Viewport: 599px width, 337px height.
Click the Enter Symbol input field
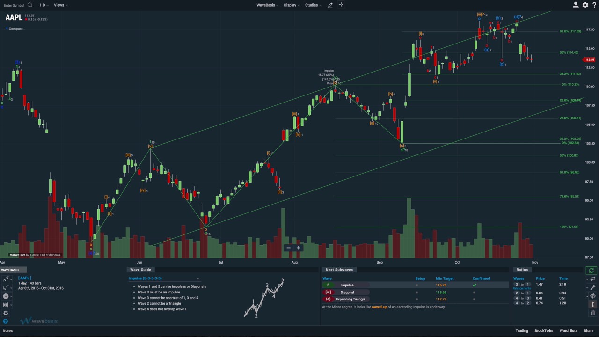point(14,5)
